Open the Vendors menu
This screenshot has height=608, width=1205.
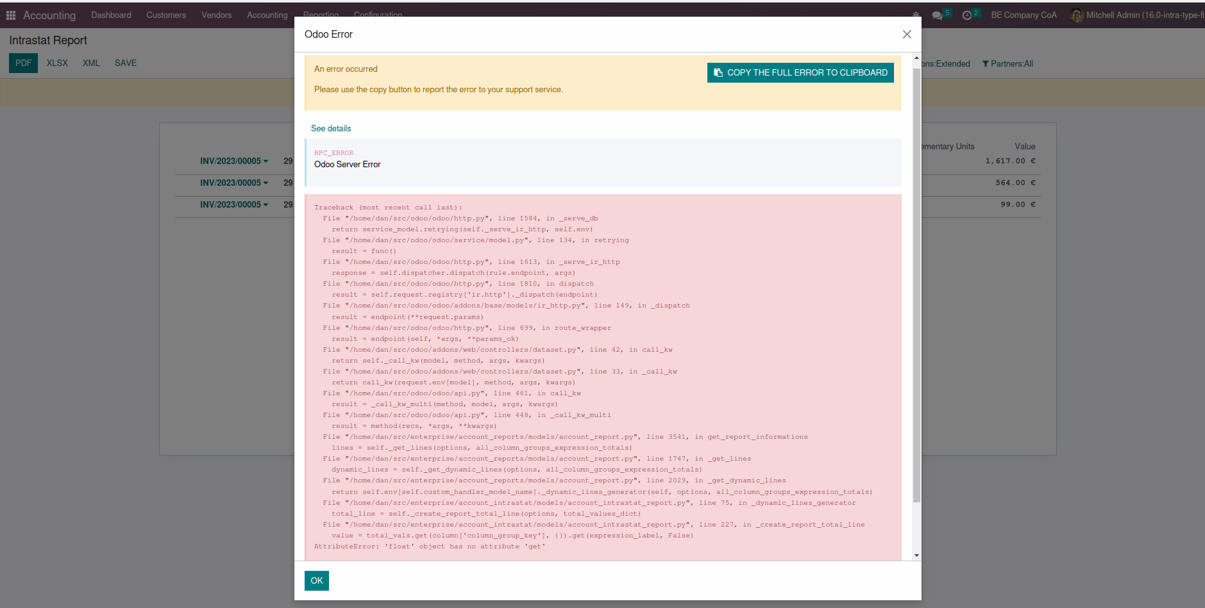(x=217, y=15)
